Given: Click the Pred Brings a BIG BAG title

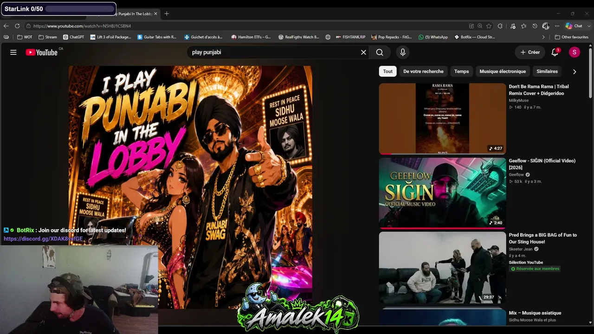Looking at the screenshot, I should click(542, 238).
